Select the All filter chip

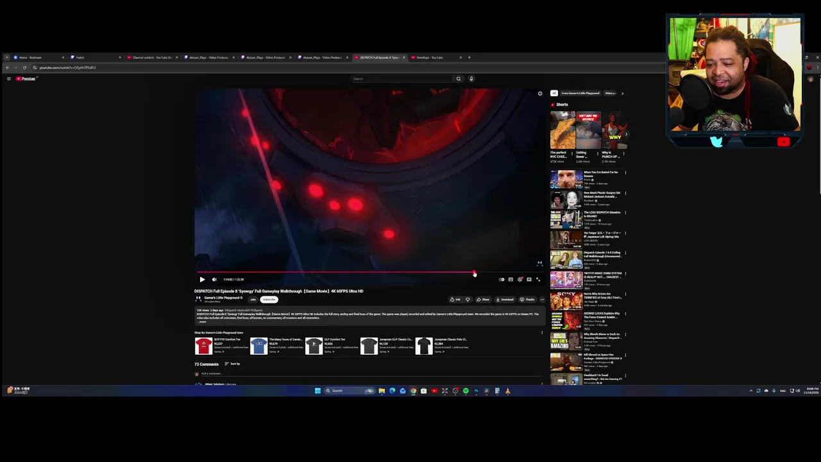554,93
